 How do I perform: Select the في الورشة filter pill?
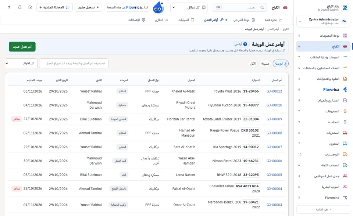point(281,64)
